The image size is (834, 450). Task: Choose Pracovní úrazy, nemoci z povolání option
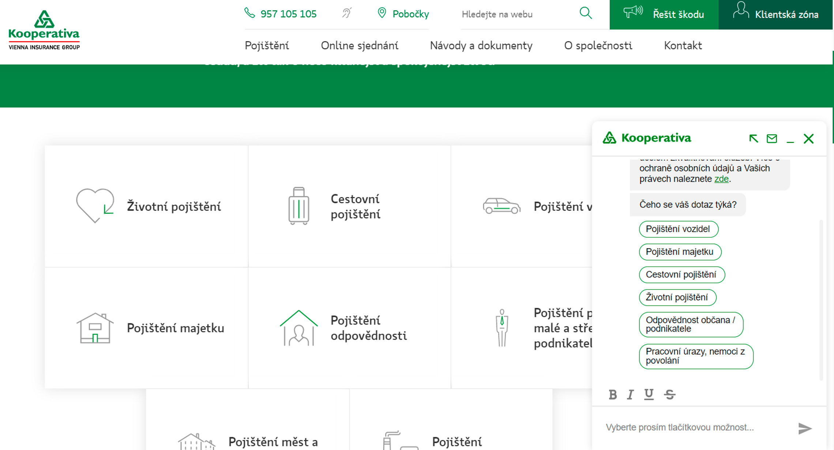pos(696,356)
